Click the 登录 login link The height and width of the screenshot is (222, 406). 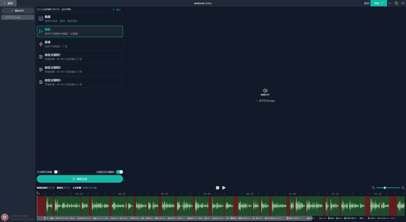coord(366,3)
